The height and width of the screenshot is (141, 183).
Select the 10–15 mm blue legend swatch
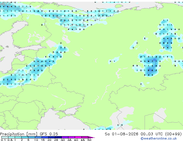coord(38,137)
